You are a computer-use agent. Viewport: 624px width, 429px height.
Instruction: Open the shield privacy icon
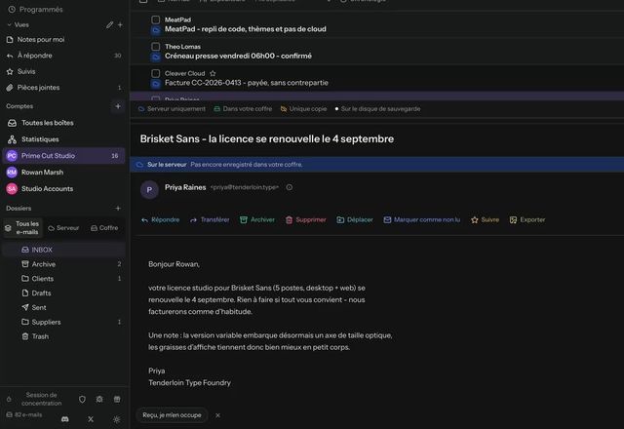(x=82, y=399)
